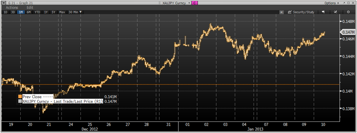Screen dimensions: 357x133
Task: Select the 1D time range
Action: pyautogui.click(x=6, y=12)
